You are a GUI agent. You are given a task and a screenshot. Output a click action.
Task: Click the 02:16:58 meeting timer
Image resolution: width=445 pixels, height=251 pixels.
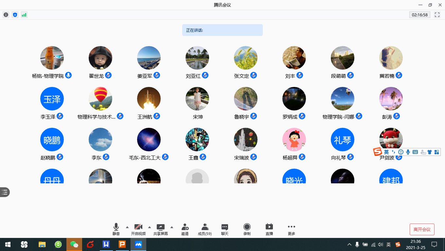pos(419,15)
